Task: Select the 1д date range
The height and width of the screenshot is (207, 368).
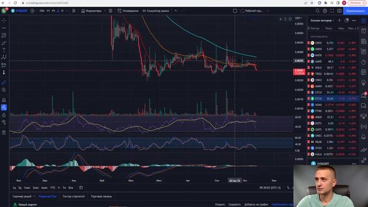Action: (14, 187)
